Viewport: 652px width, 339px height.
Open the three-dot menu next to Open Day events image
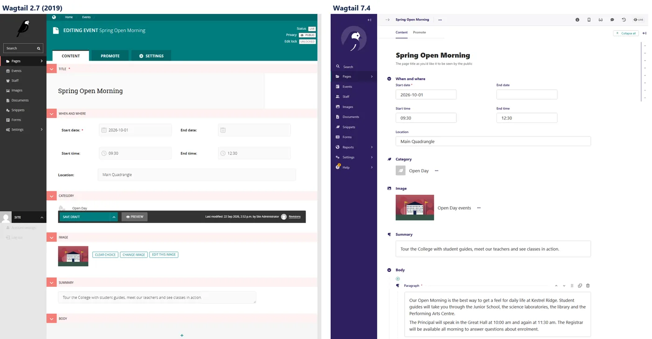point(479,208)
